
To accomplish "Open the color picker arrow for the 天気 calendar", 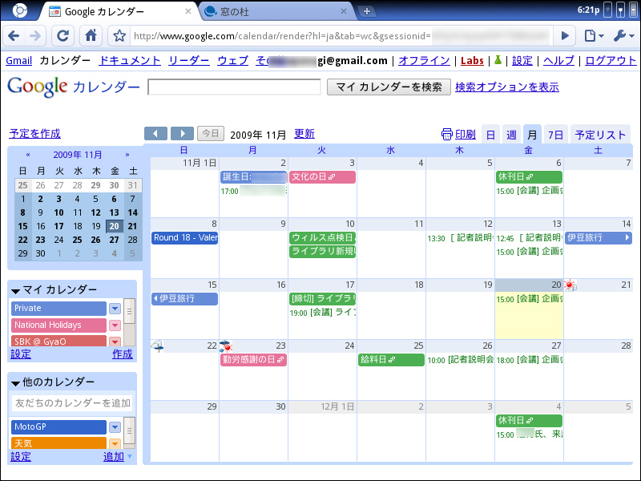I will [113, 443].
